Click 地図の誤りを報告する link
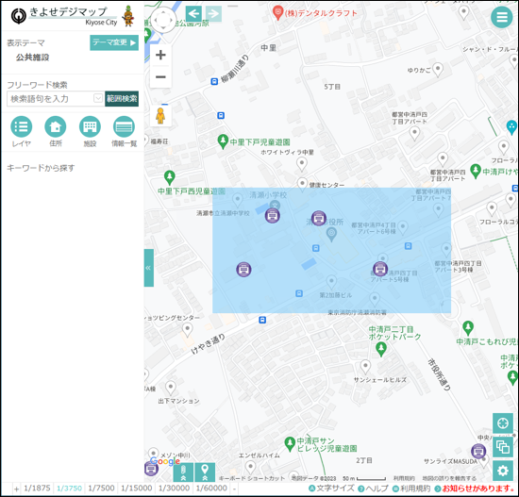The height and width of the screenshot is (497, 519). click(449, 478)
